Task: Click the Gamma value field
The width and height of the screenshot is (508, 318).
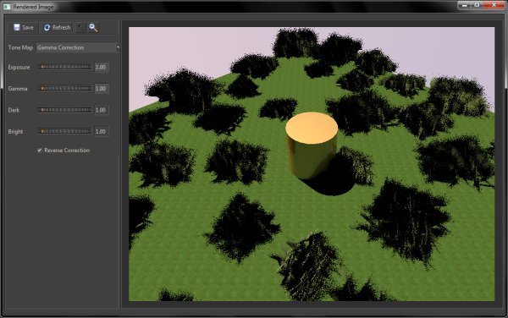Action: (x=101, y=89)
